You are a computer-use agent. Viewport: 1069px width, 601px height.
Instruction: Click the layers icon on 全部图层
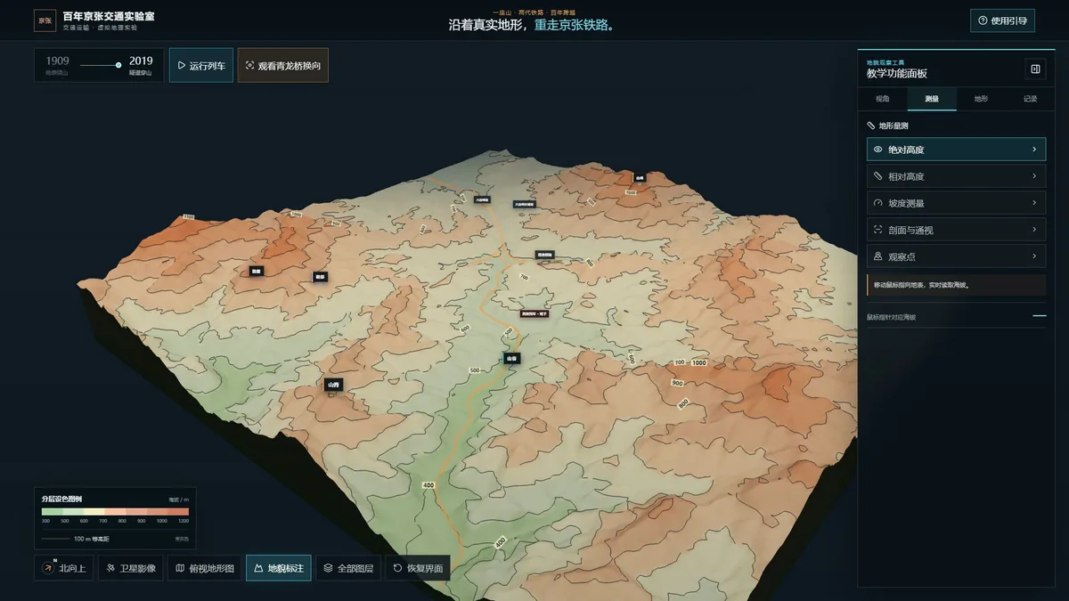[328, 568]
